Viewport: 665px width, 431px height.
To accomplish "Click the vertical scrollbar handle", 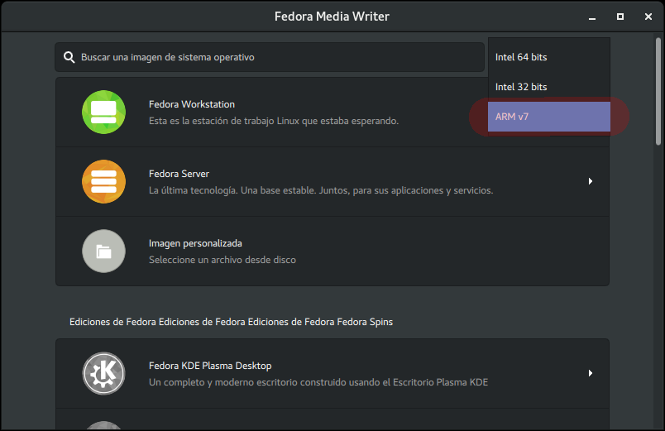I will [658, 92].
